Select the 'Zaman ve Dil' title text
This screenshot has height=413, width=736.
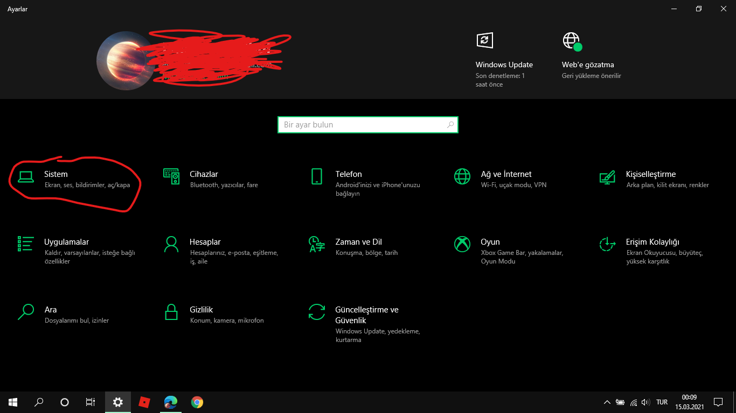pos(358,242)
